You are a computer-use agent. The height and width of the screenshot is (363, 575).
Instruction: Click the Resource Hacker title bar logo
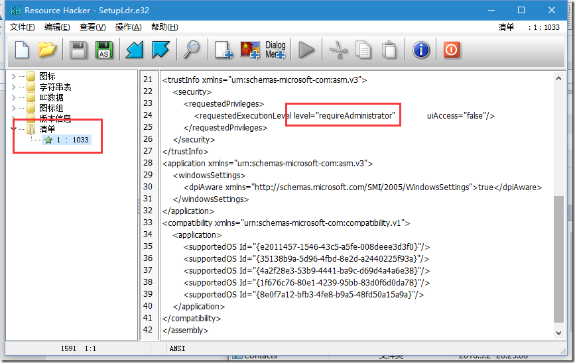pos(15,10)
